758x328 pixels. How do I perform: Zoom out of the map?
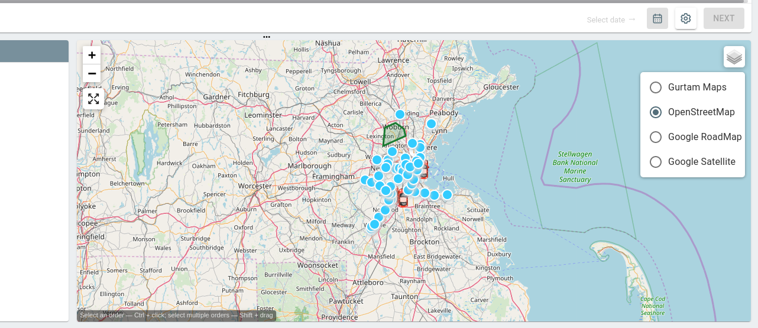[x=92, y=73]
